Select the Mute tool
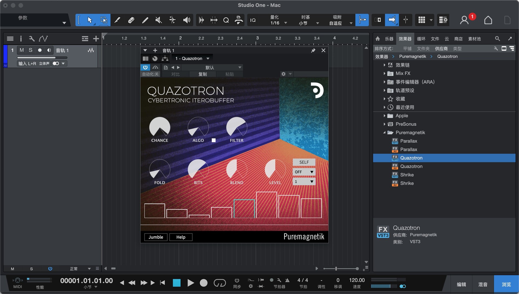 [159, 20]
